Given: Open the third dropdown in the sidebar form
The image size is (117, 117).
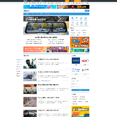Looking at the screenshot, I should (x=82, y=87).
